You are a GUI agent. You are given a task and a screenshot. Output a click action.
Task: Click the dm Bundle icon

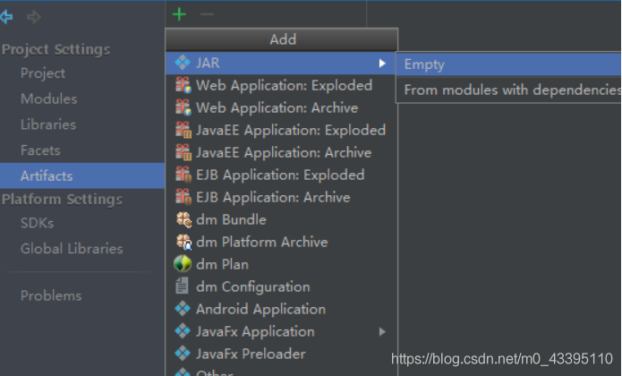pyautogui.click(x=183, y=219)
